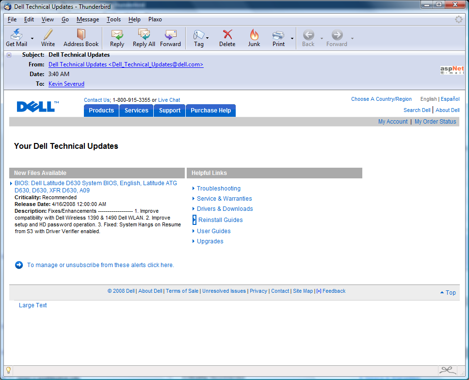Image resolution: width=469 pixels, height=380 pixels.
Task: Click the Get Mail icon
Action: tap(16, 35)
